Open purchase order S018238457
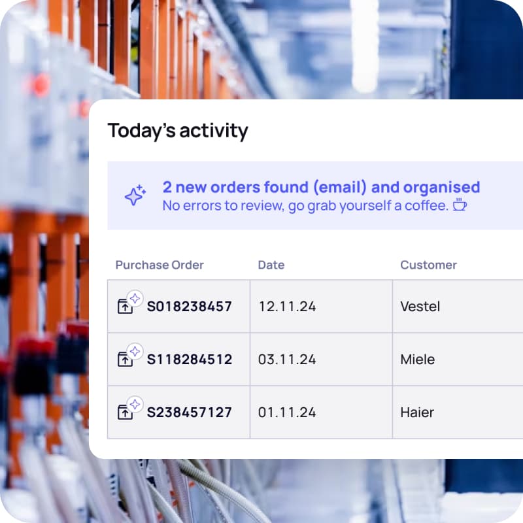The image size is (523, 523). point(189,306)
